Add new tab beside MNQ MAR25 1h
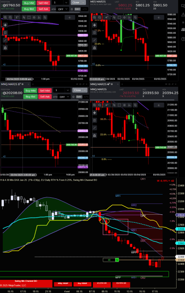Screen dimensions: 185x293 pyautogui.click(x=33, y=84)
